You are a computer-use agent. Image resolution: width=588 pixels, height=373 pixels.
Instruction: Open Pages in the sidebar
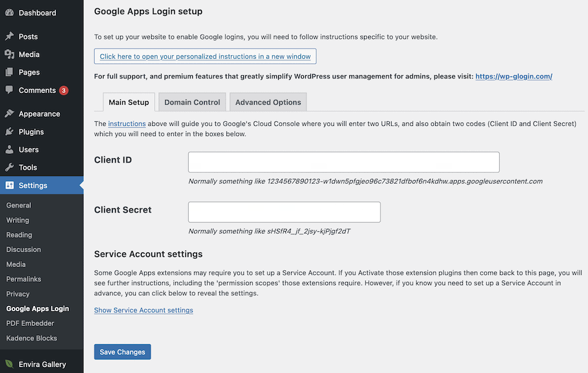(x=29, y=72)
